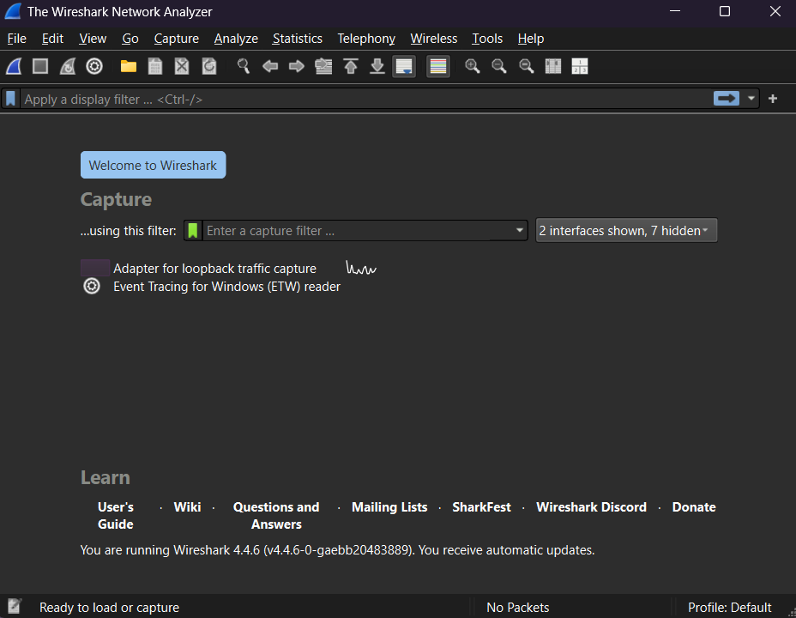Open capture file properties status bar icon
Screen dimensions: 796x618
[15, 606]
